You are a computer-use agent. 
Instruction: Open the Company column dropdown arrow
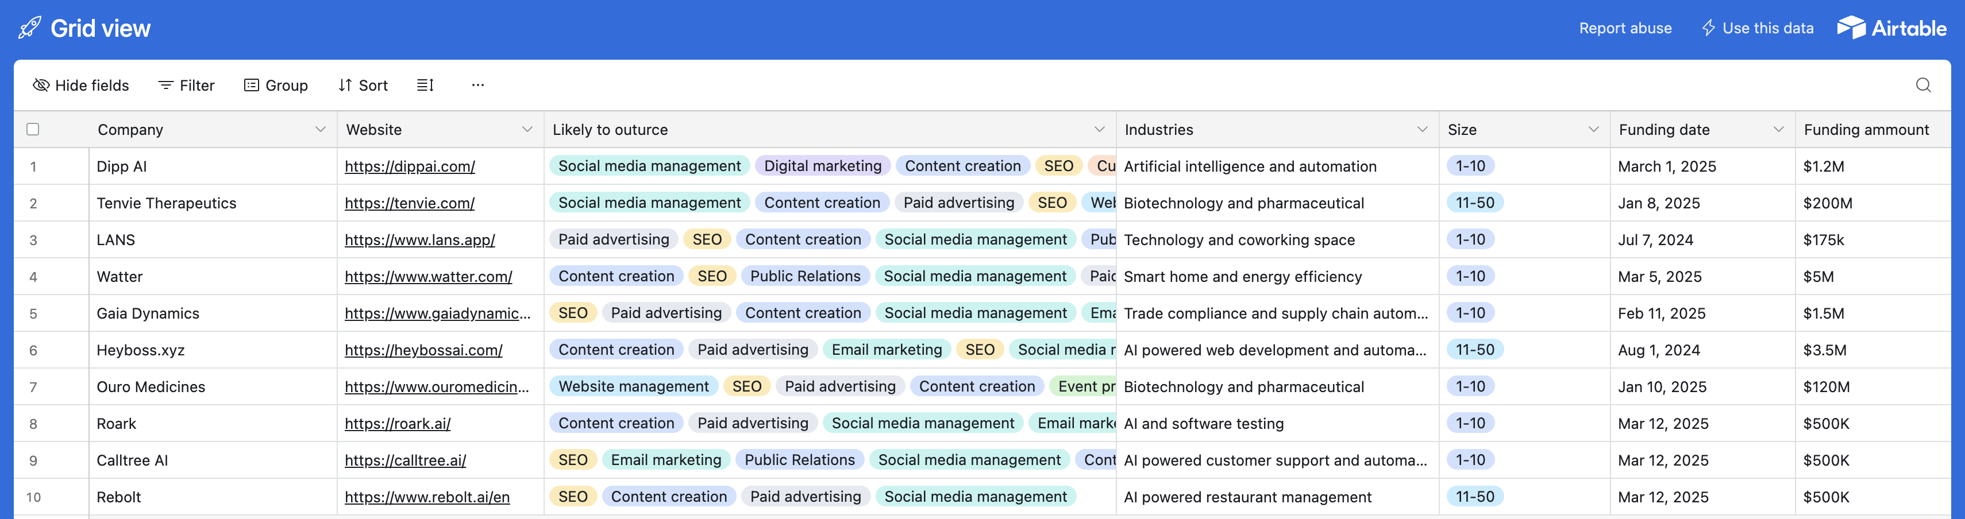321,130
